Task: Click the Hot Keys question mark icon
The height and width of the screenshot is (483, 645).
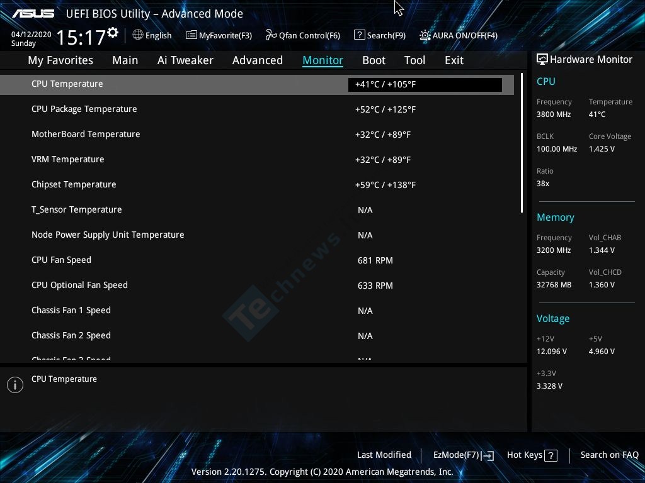Action: coord(551,455)
